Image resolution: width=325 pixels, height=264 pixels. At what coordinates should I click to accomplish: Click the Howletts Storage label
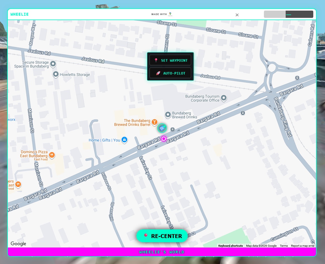click(x=75, y=75)
